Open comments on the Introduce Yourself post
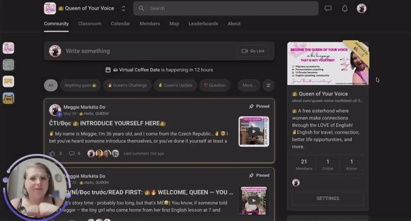411x221 pixels. [x=71, y=153]
